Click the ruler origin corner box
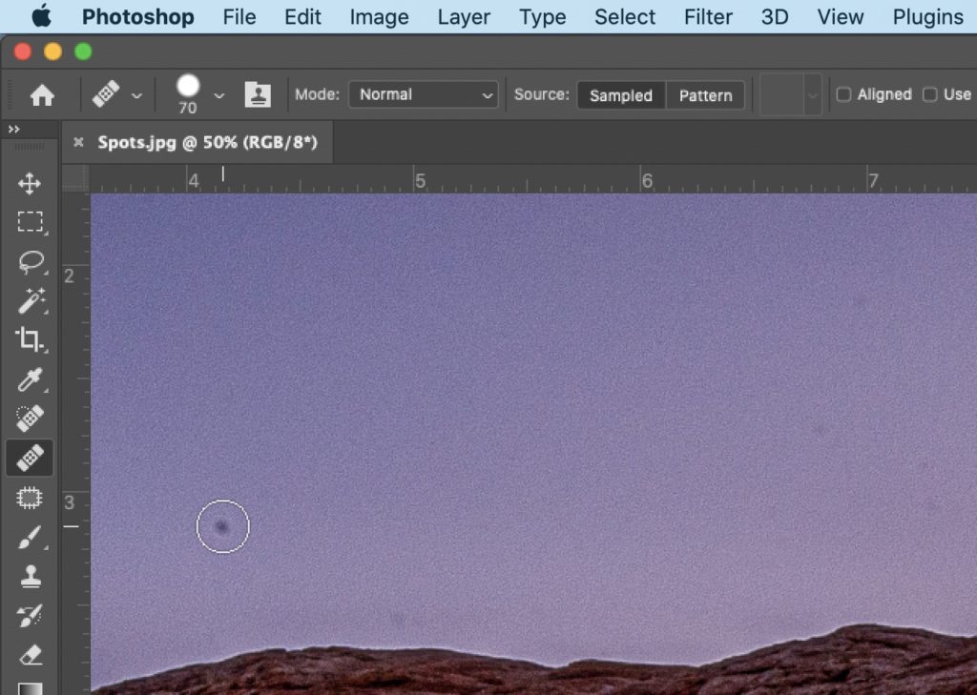The image size is (977, 695). 76,178
